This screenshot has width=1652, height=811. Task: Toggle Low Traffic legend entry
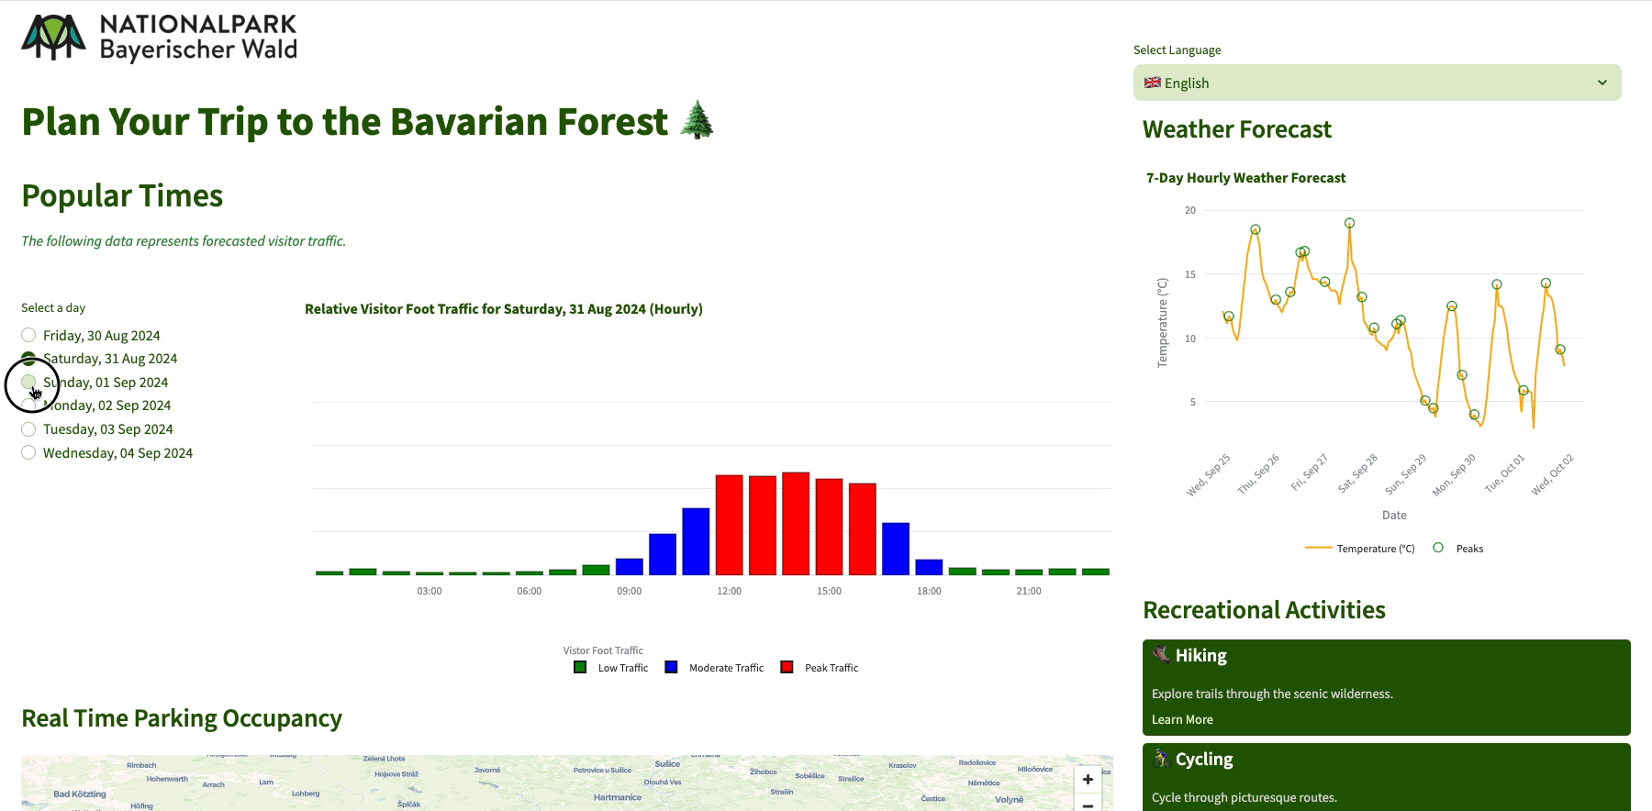pos(611,667)
